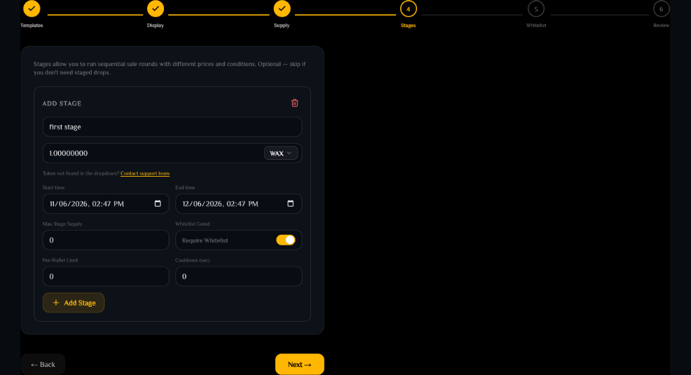This screenshot has height=375, width=691.
Task: Proceed with the Next button
Action: [x=300, y=364]
